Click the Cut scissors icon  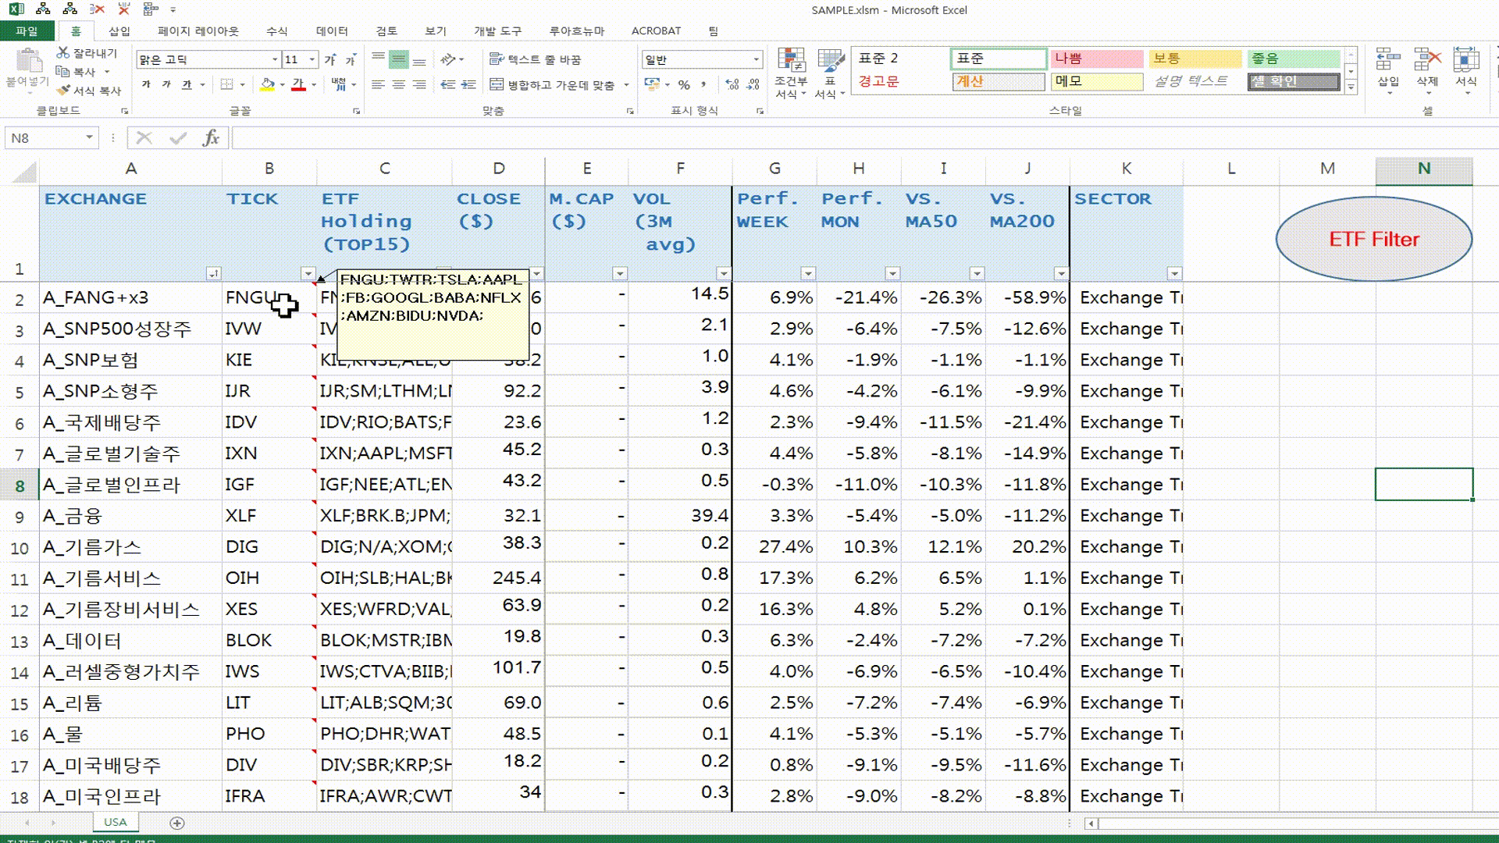(64, 52)
